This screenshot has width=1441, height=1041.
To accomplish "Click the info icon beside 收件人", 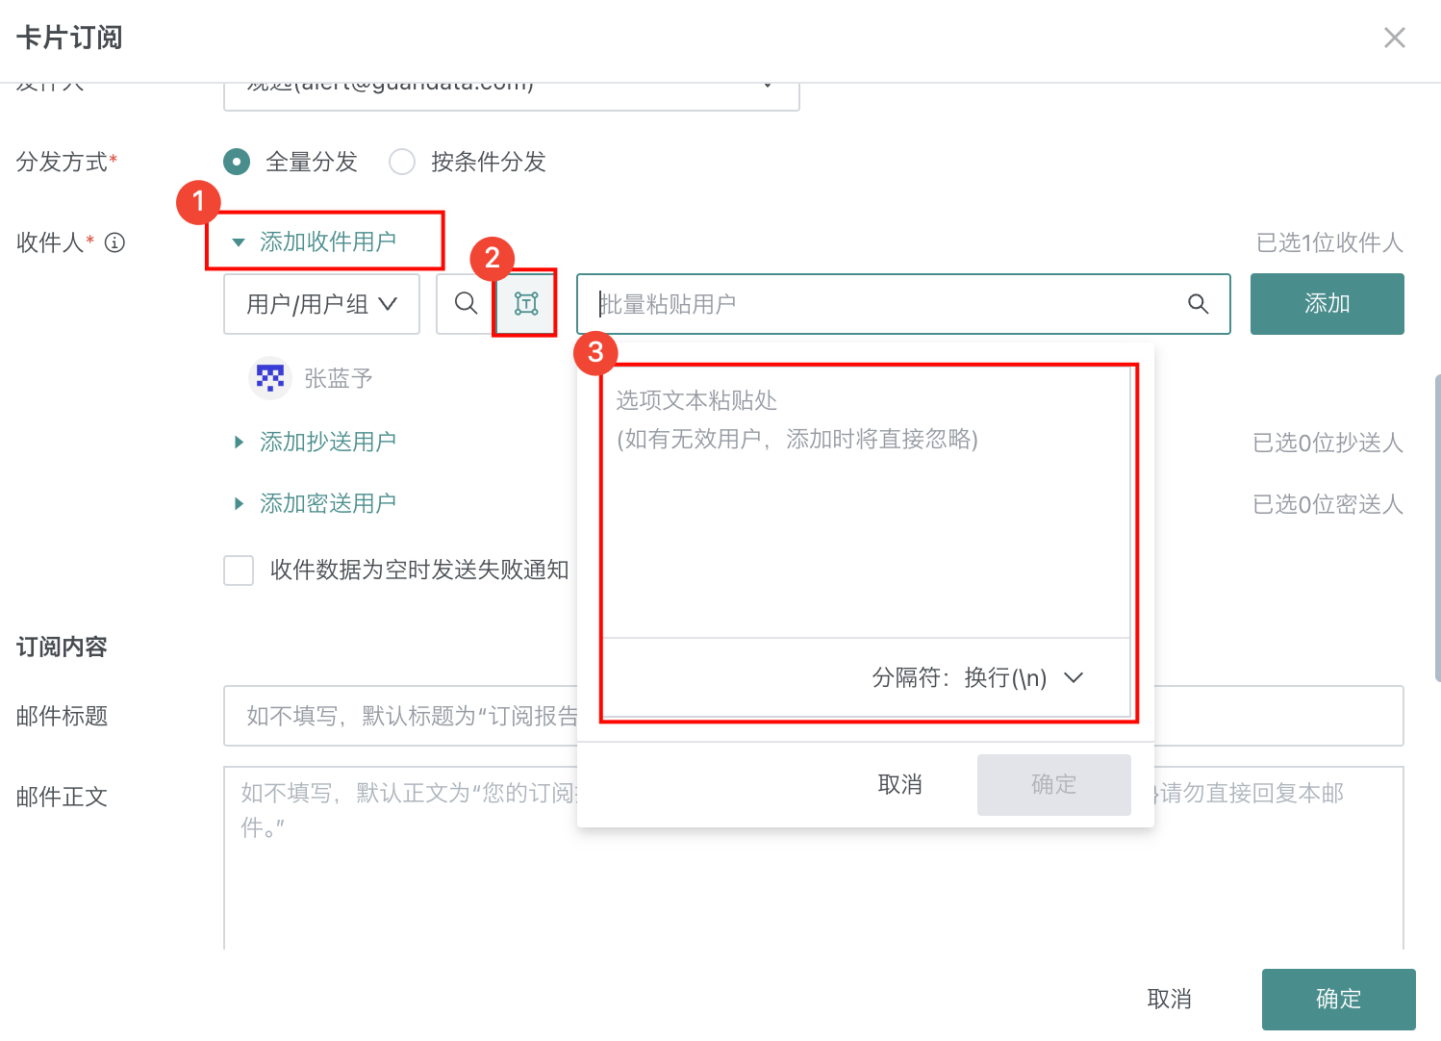I will [x=114, y=242].
